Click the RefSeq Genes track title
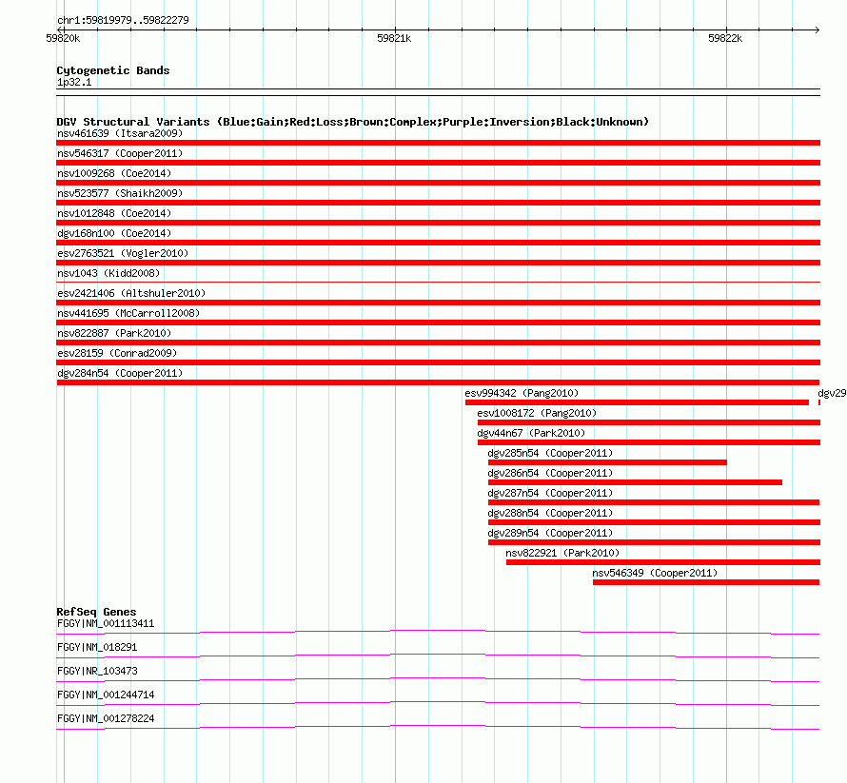Image resolution: width=847 pixels, height=783 pixels. tap(96, 612)
